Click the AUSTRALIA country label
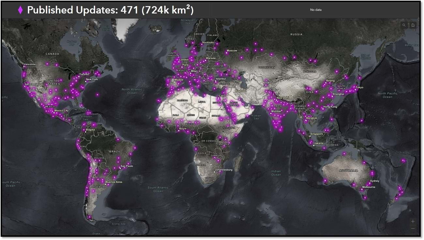The width and height of the screenshot is (424, 240). tap(348, 170)
